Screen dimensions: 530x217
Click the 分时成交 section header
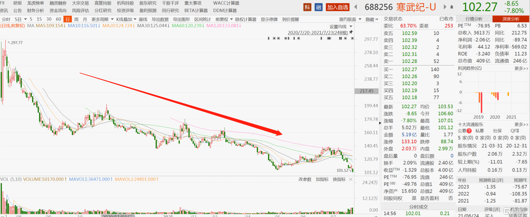coord(418,206)
